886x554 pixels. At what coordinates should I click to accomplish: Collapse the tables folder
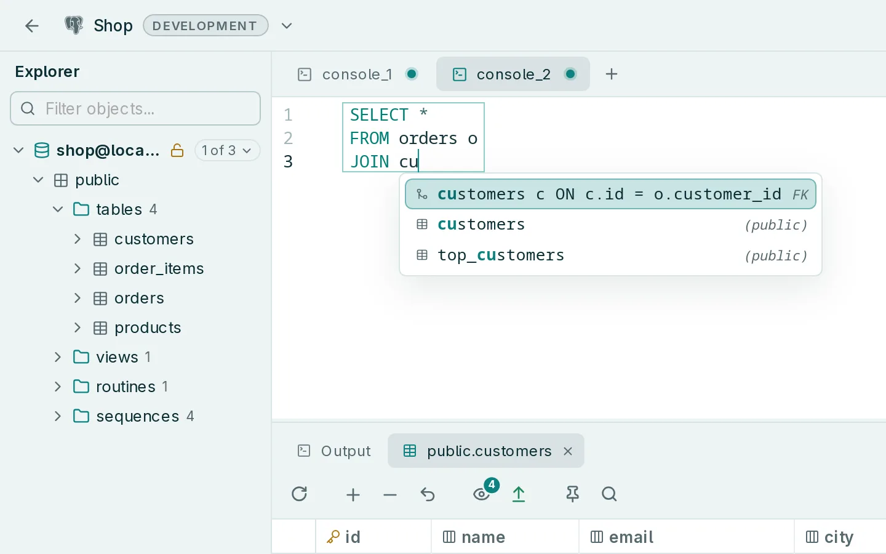tap(58, 209)
